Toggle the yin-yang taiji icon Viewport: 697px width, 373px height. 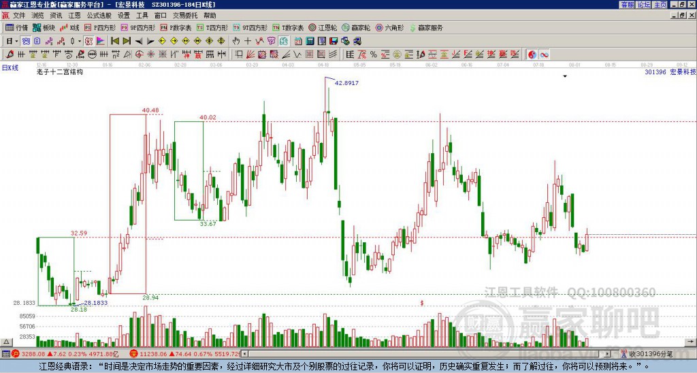coord(532,54)
